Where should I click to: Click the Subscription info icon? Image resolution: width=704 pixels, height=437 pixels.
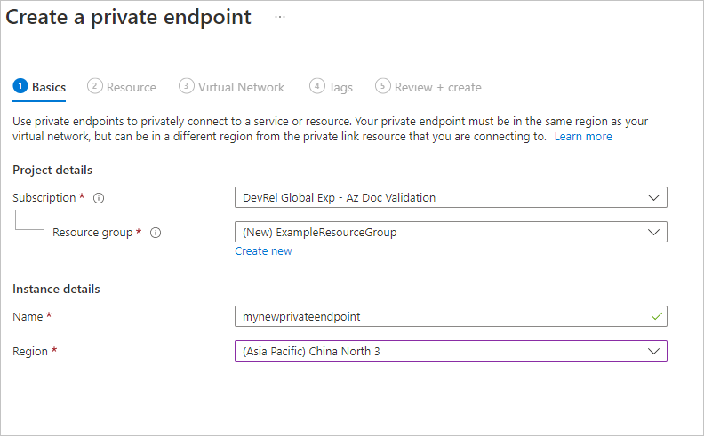(99, 198)
